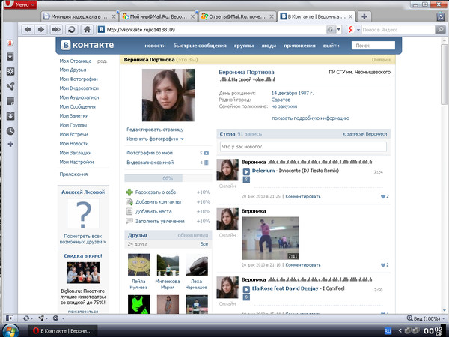
Task: Click the Yandex search field
Action: pyautogui.click(x=398, y=29)
